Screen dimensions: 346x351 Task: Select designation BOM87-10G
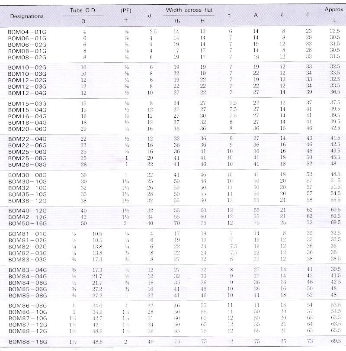point(28,319)
